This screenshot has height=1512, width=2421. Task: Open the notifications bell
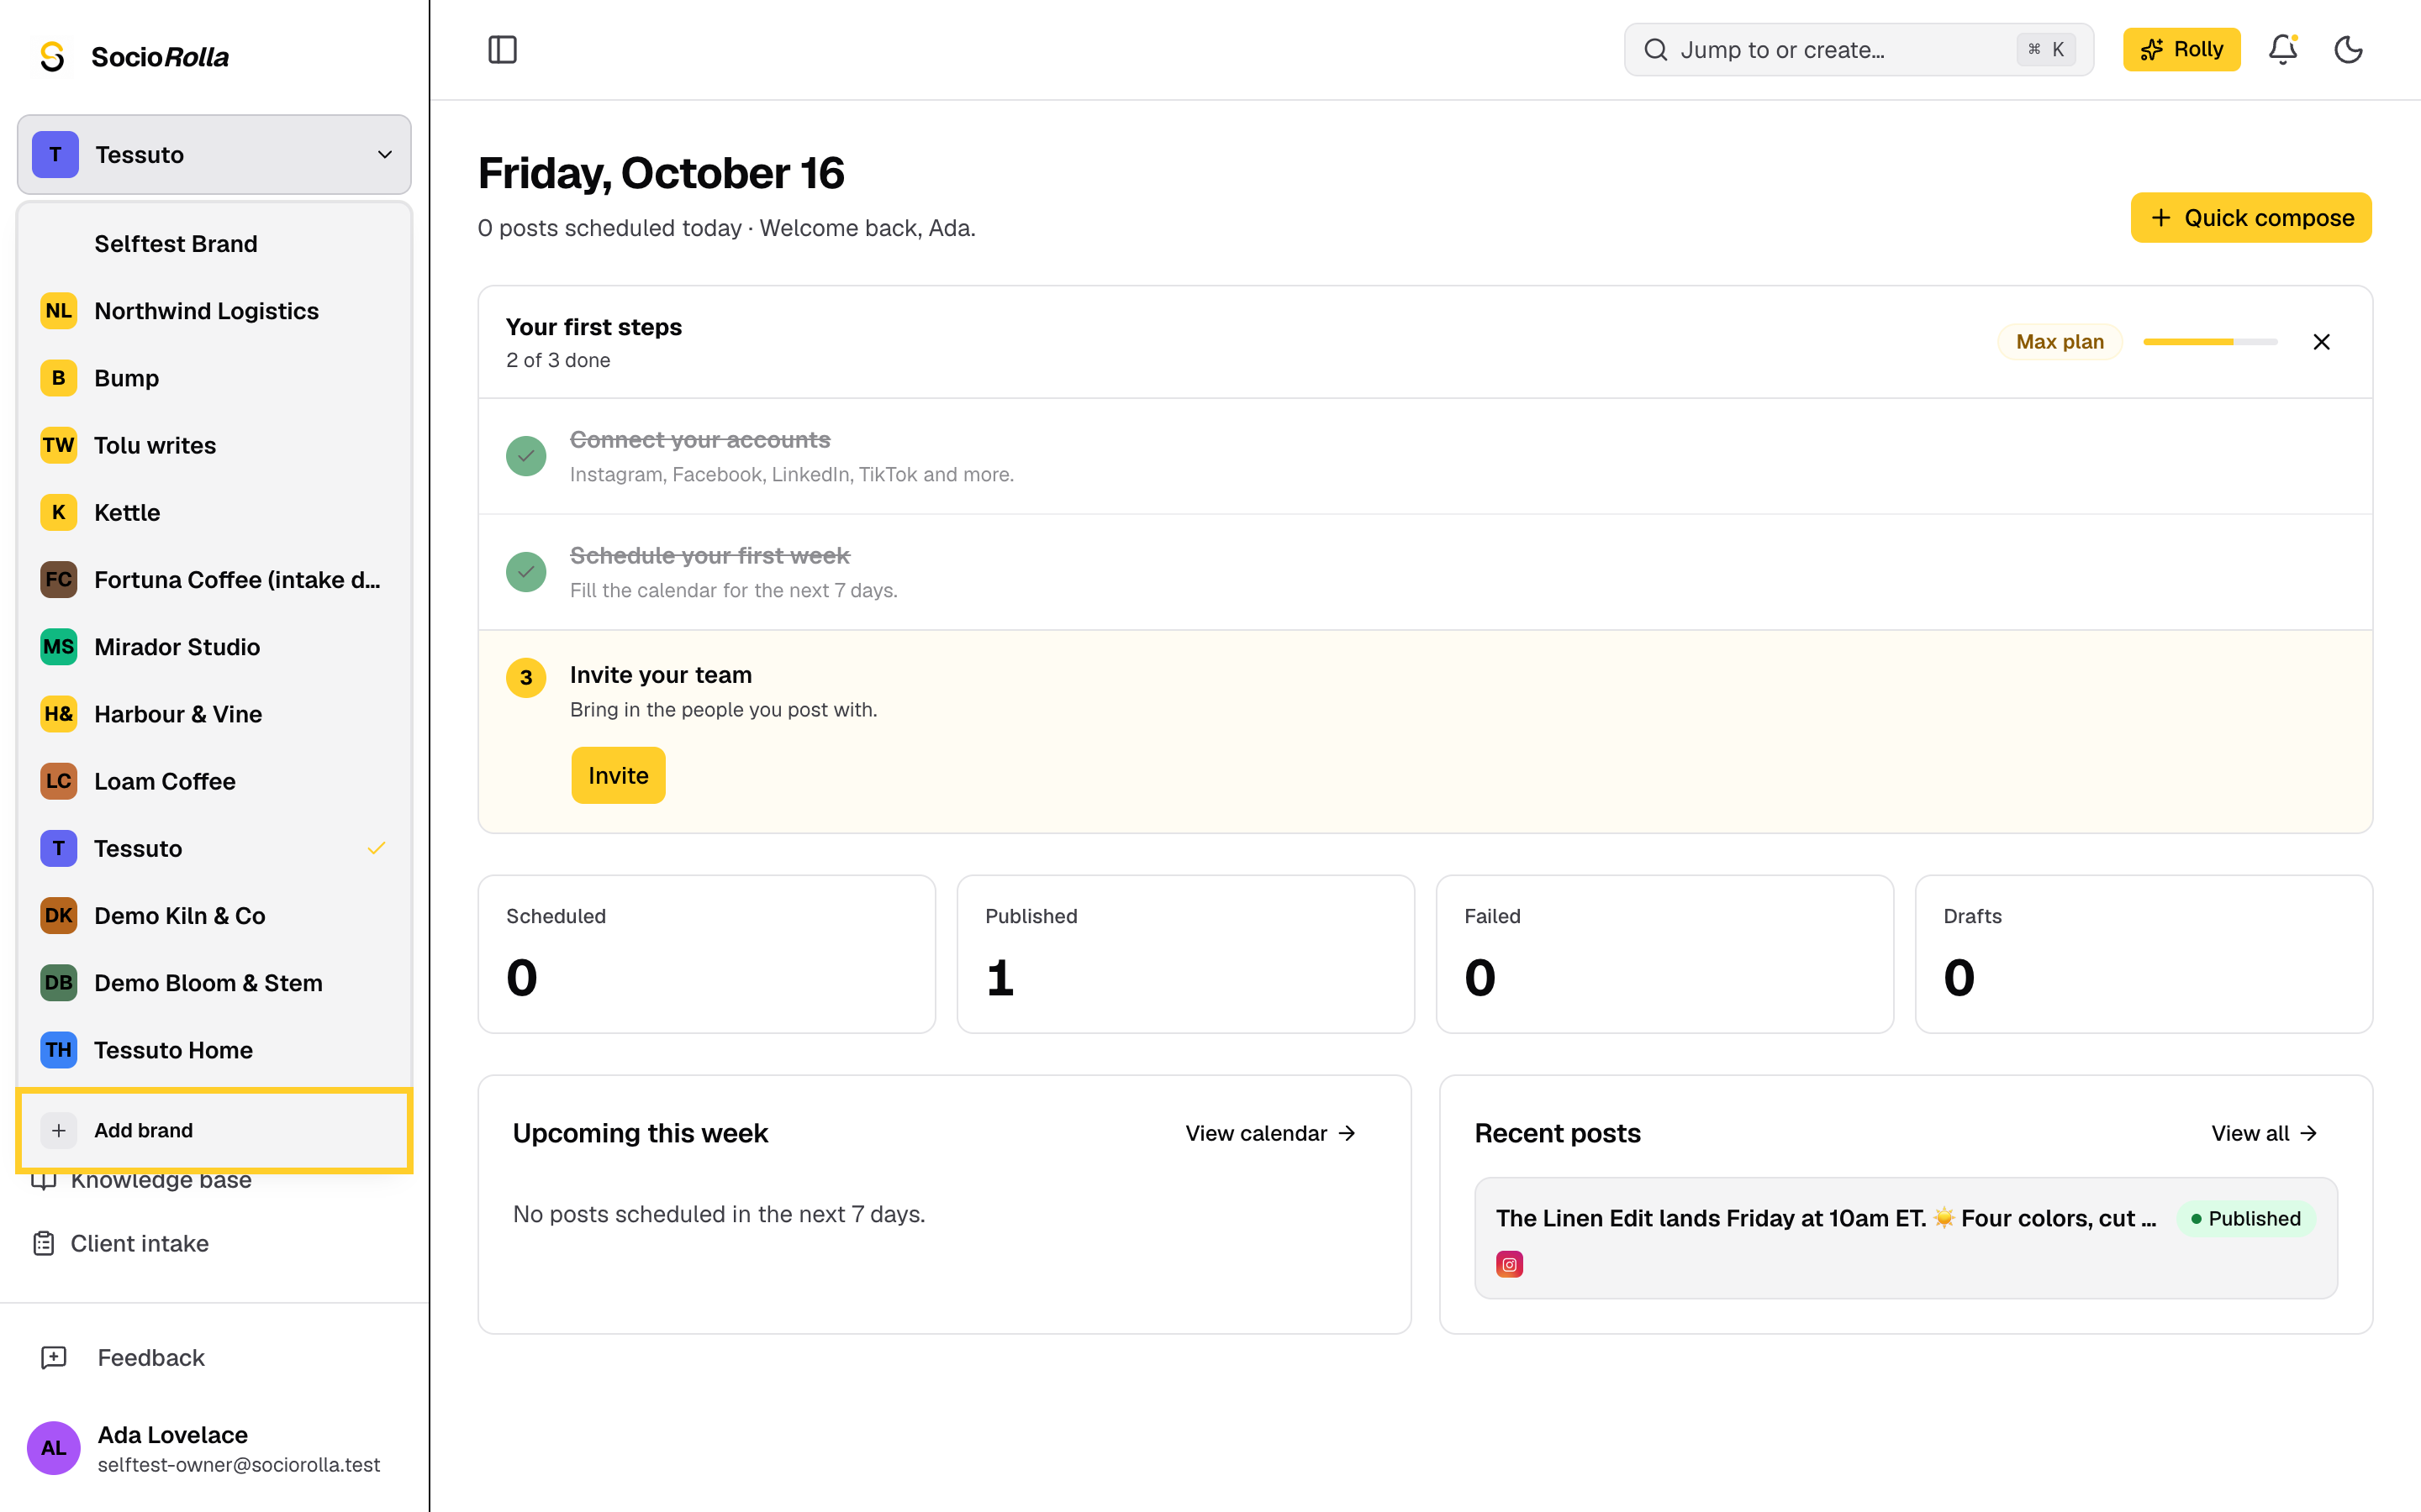click(x=2282, y=50)
